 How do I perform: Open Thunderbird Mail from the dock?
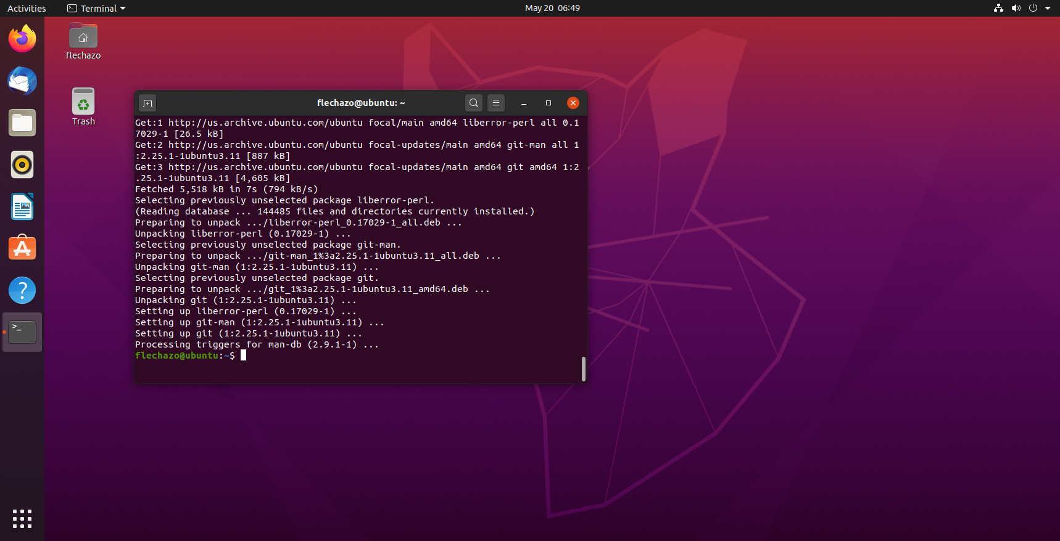coord(22,81)
